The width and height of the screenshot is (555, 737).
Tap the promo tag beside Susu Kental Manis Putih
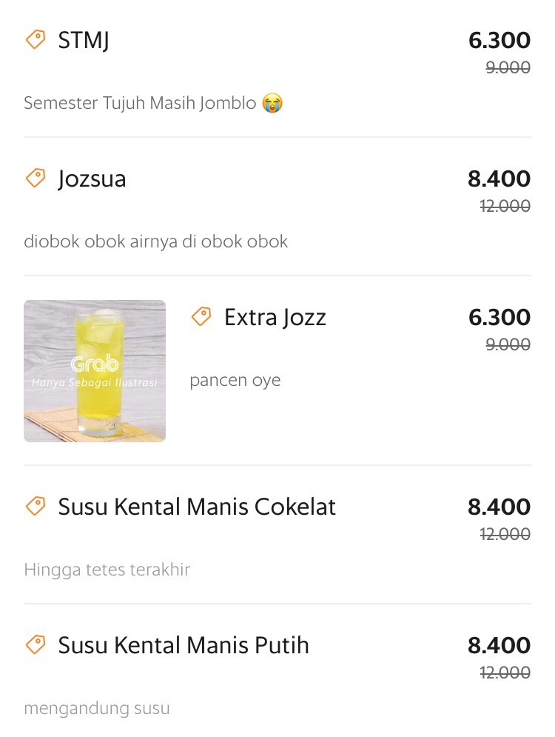[x=36, y=644]
